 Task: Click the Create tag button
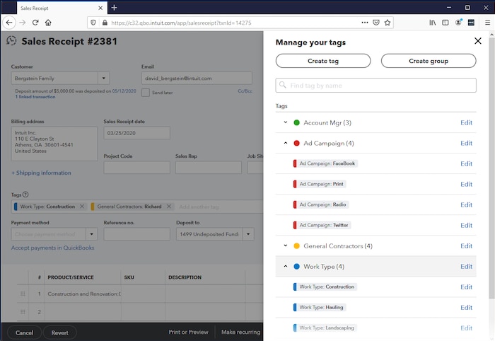point(323,61)
